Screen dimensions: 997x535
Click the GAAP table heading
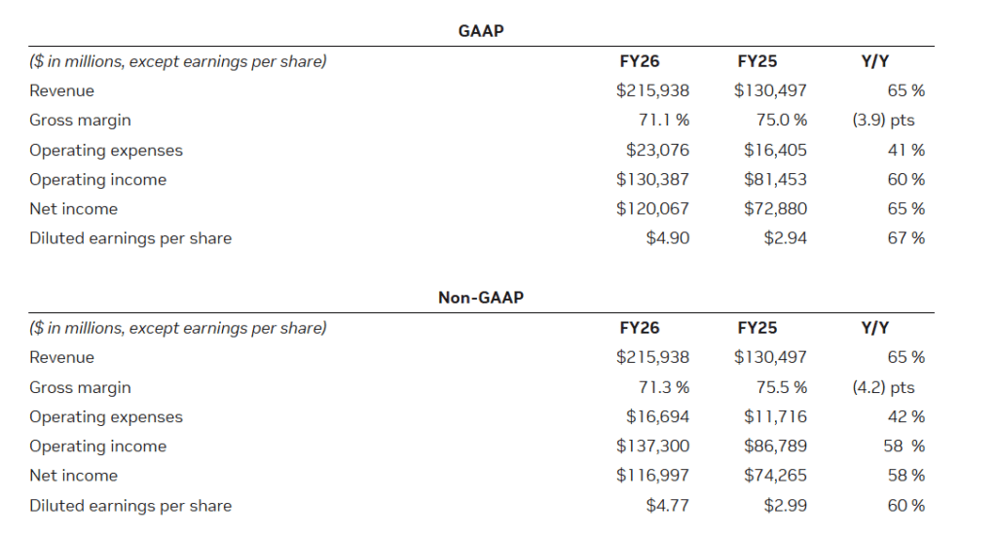(481, 31)
